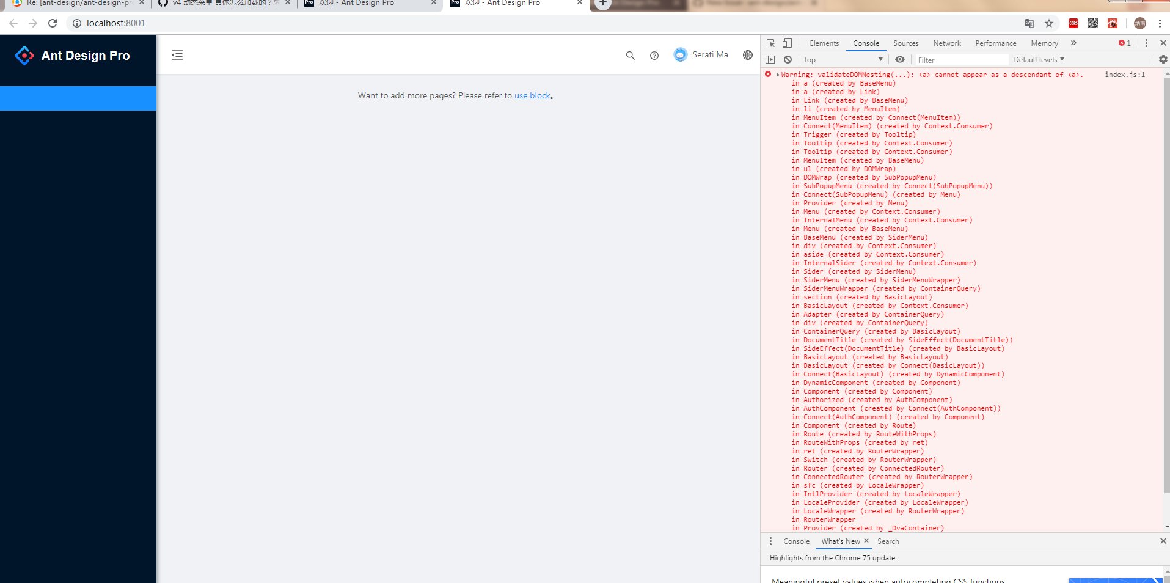Reload the page
The height and width of the screenshot is (583, 1170).
tap(53, 23)
